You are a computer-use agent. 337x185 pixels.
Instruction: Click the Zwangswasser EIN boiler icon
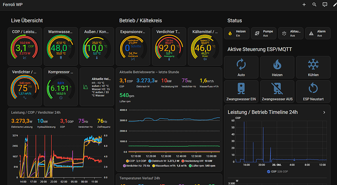pos(241,89)
